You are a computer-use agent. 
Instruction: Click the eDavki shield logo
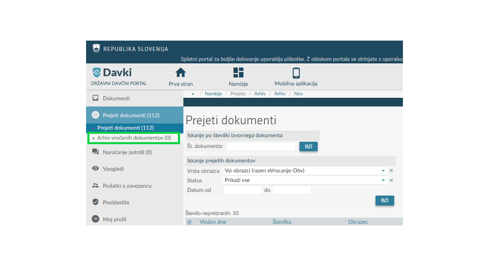click(x=96, y=73)
